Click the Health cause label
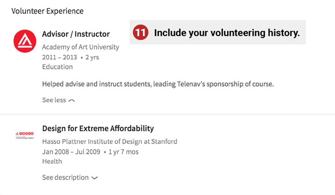Image resolution: width=335 pixels, height=195 pixels. tap(52, 161)
